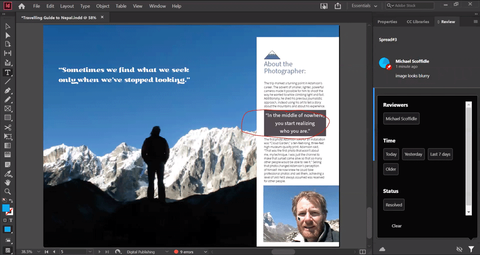Open the zoom level dropdown

click(38, 252)
